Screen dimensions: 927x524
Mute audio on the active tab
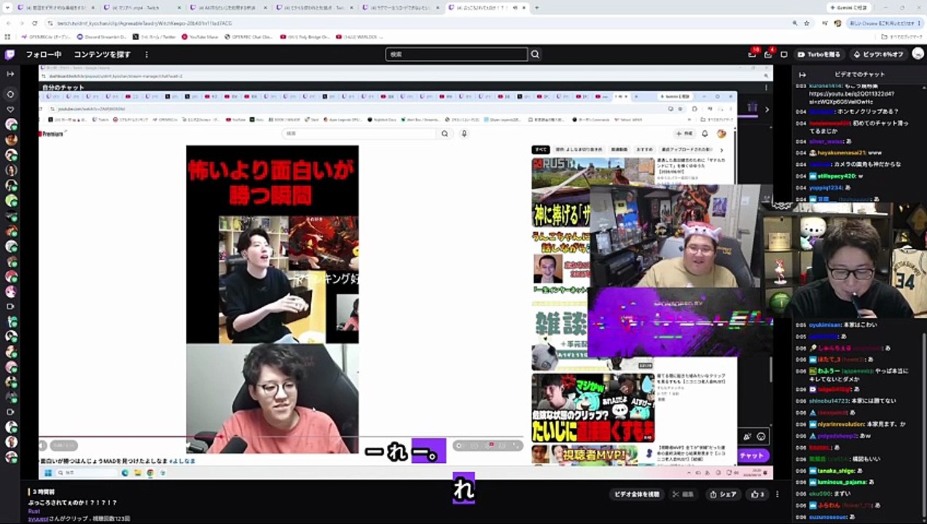click(516, 7)
